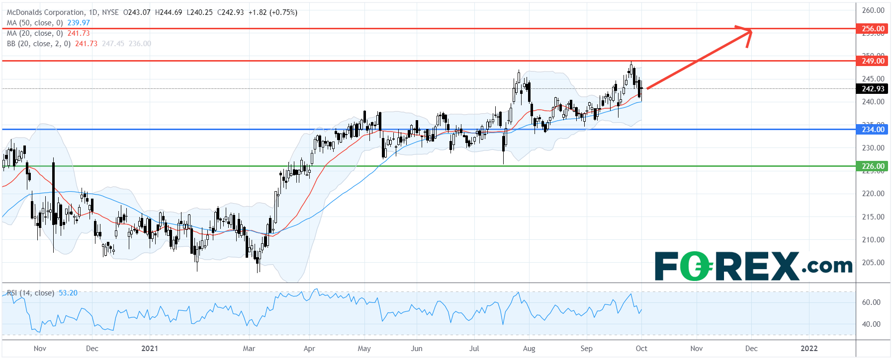Click the RSI value 53.20
Image resolution: width=894 pixels, height=360 pixels.
(68, 293)
